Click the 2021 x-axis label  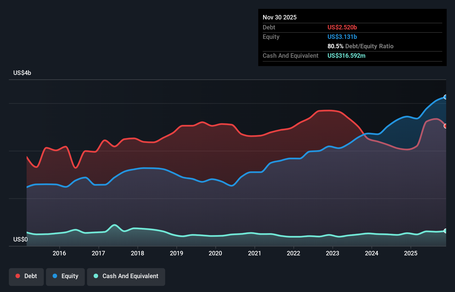pyautogui.click(x=254, y=253)
